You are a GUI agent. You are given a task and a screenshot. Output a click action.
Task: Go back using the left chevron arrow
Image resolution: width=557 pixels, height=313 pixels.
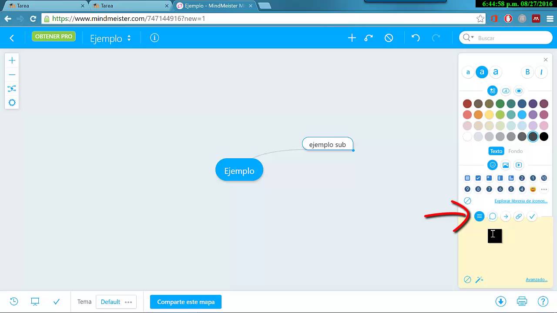tap(12, 38)
